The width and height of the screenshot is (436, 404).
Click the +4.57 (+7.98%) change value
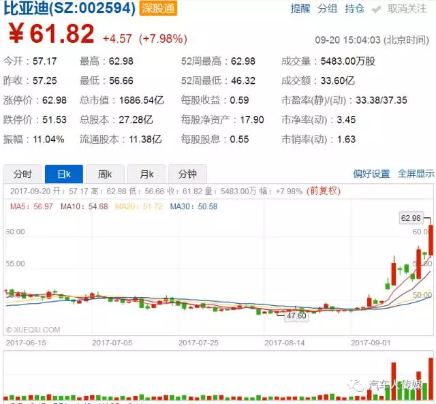145,39
